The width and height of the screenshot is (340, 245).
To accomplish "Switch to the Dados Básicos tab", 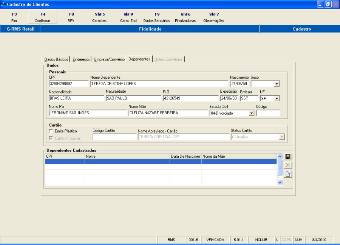I will (56, 59).
